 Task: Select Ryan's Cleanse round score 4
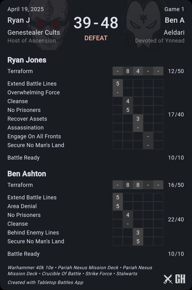128,101
